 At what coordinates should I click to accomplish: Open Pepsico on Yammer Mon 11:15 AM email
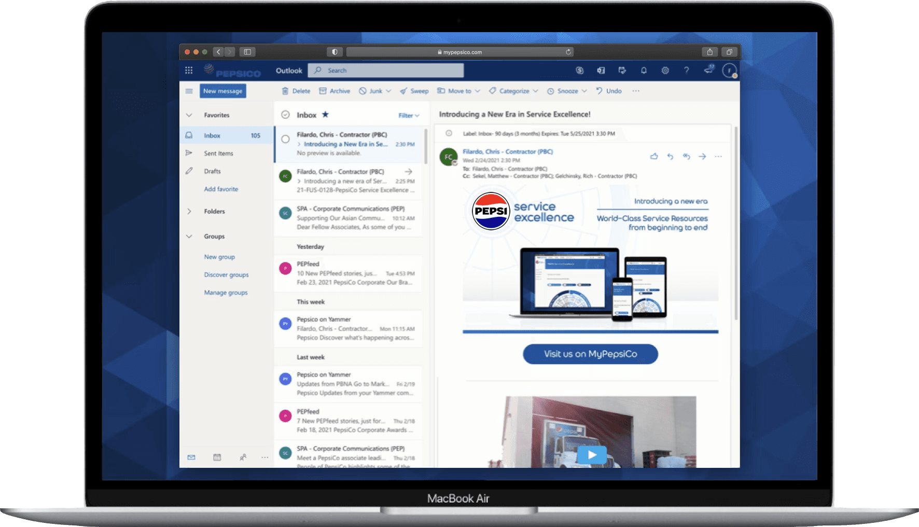(348, 329)
